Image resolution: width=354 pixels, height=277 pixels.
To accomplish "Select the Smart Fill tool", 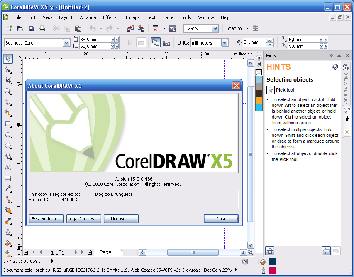I will coord(8,113).
